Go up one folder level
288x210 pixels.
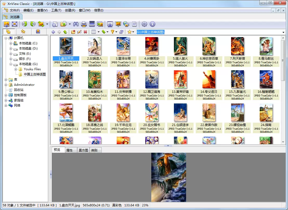pos(65,32)
